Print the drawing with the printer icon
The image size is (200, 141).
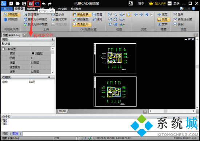coord(37,4)
